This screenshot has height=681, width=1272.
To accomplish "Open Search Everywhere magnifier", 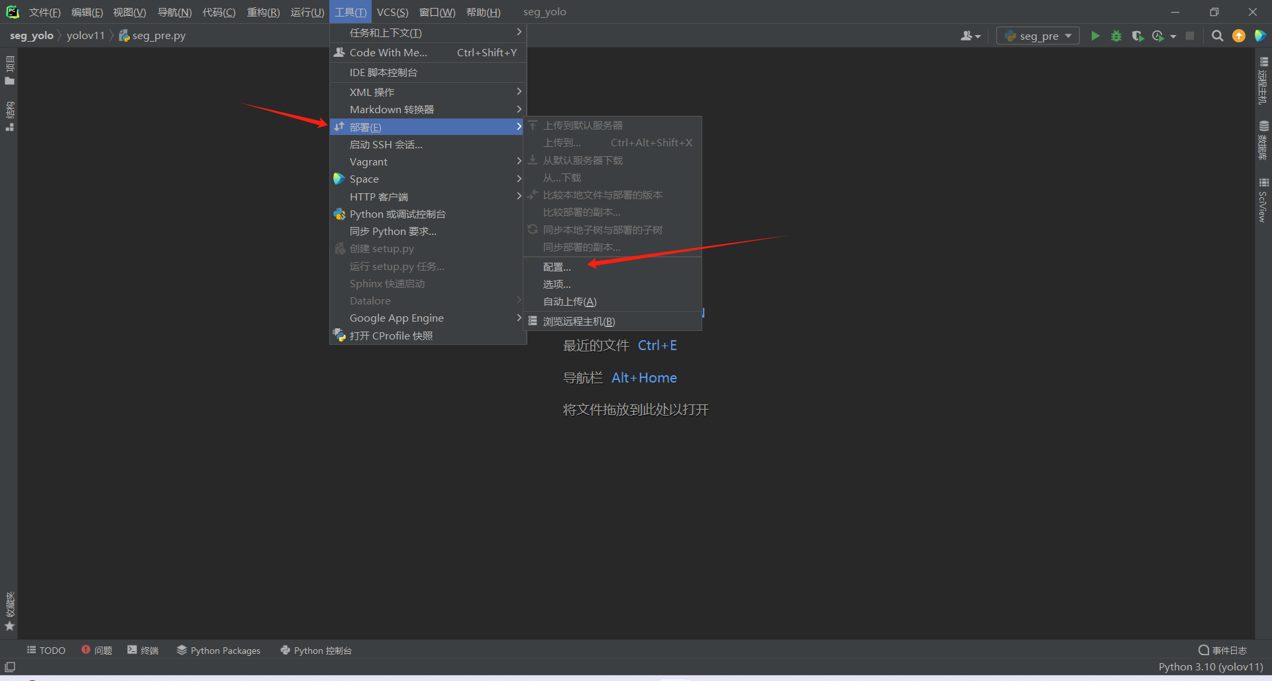I will click(x=1217, y=36).
